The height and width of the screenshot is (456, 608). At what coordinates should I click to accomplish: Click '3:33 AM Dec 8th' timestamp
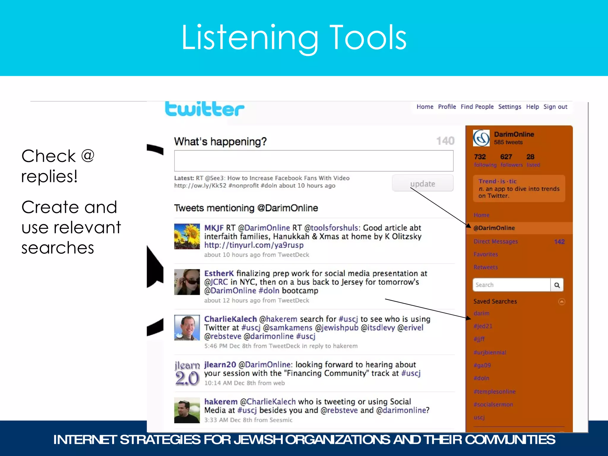[228, 420]
